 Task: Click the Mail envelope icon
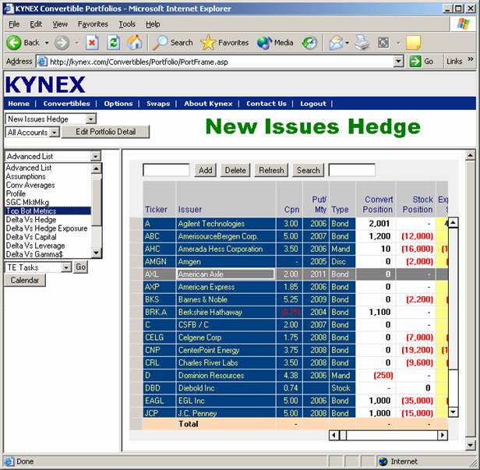[337, 43]
